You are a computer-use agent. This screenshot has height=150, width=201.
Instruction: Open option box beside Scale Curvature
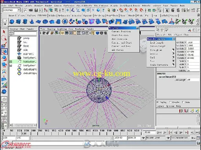173,64
